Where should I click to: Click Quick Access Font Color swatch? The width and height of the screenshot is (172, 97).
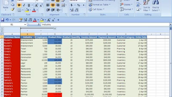pyautogui.click(x=35, y=20)
